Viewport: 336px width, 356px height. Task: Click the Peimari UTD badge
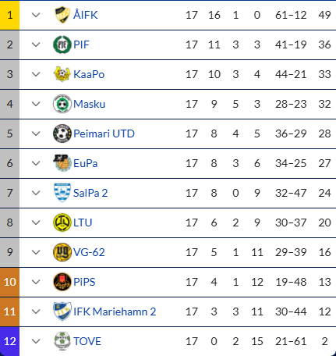pyautogui.click(x=62, y=133)
